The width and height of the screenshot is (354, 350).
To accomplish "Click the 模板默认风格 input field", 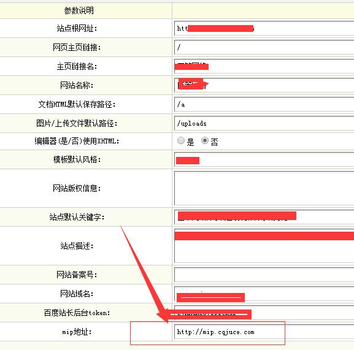I will [x=264, y=159].
